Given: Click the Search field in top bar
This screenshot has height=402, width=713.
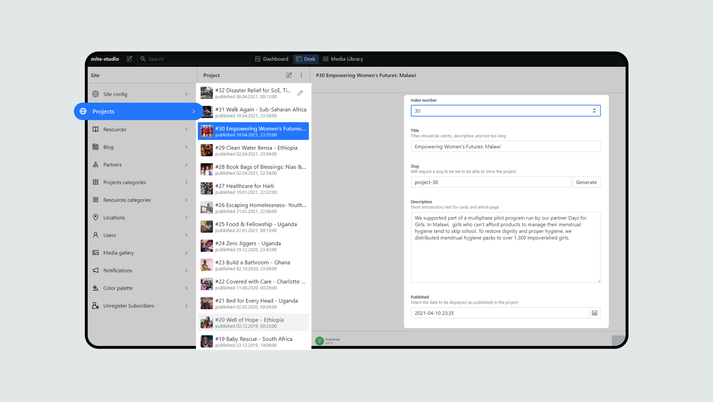Looking at the screenshot, I should pos(194,59).
